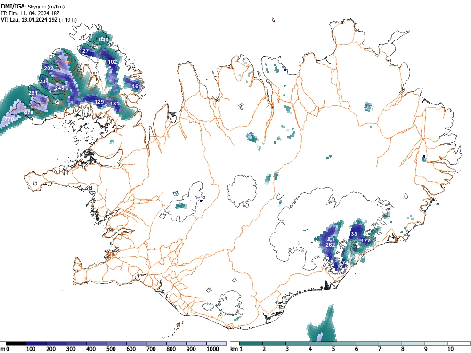Click the visibility value 127 on the map

tap(84, 51)
